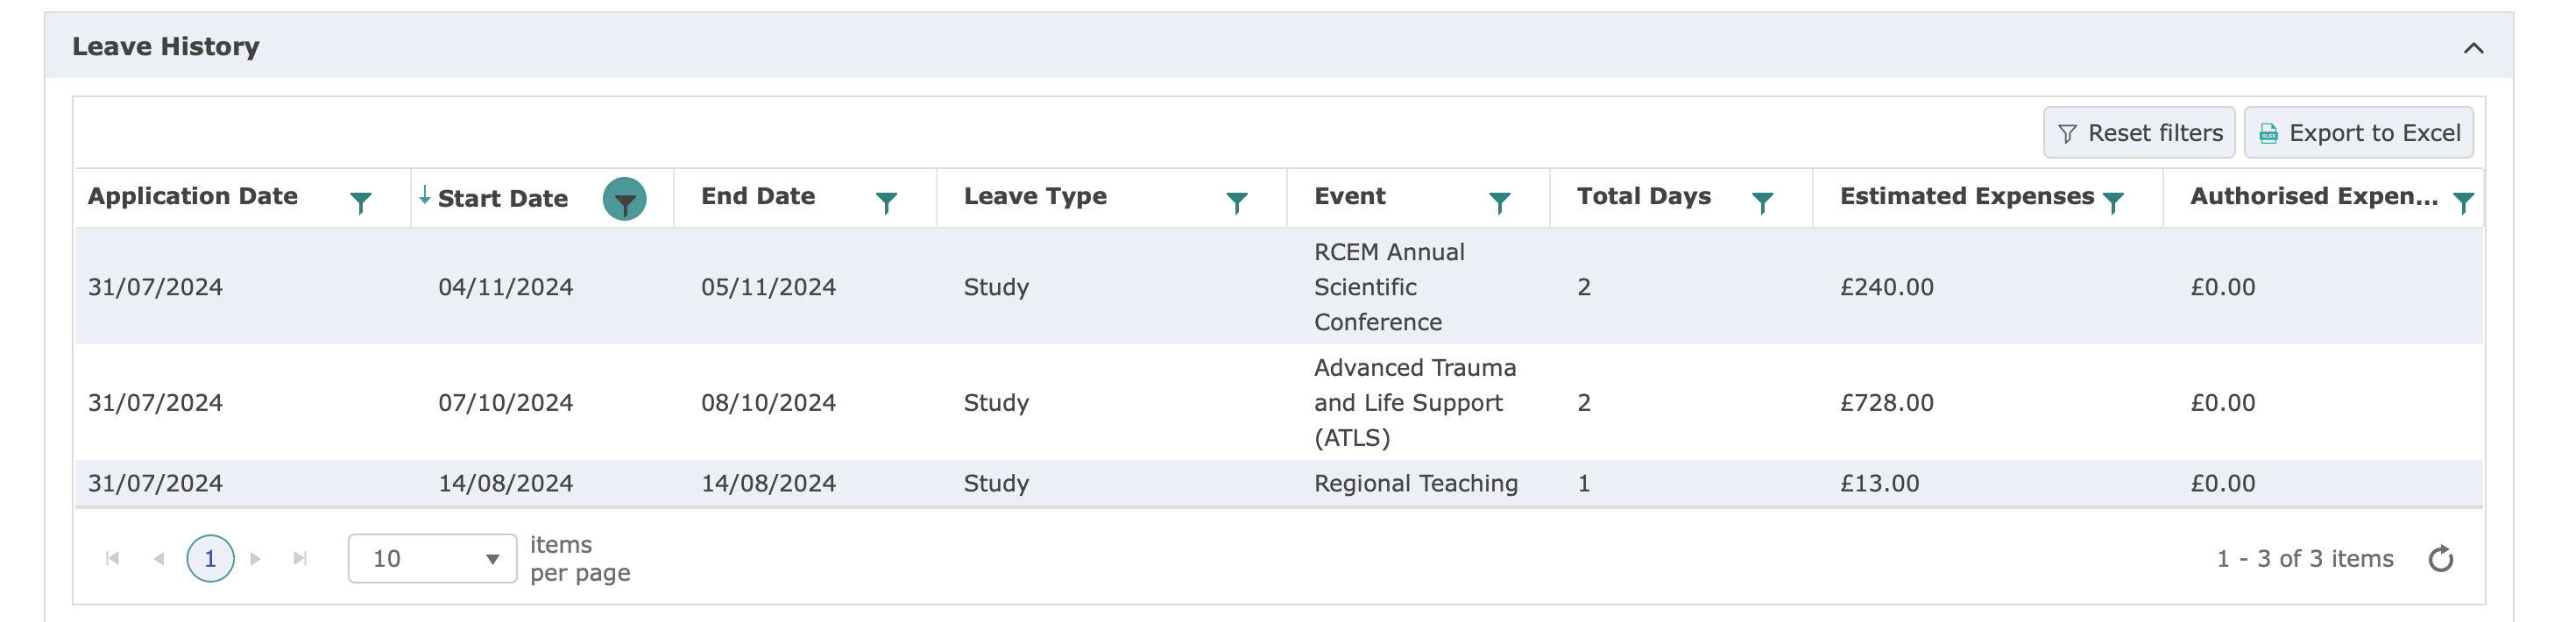The width and height of the screenshot is (2576, 622).
Task: Sort by the Start Date header
Action: (x=503, y=198)
